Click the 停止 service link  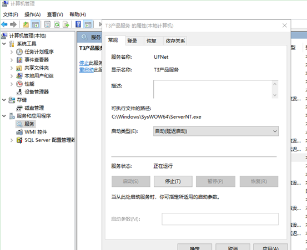(84, 63)
